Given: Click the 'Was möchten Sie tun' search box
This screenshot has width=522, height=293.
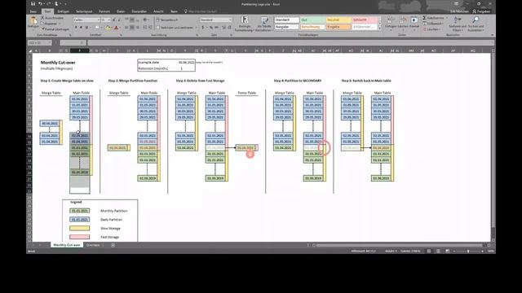Looking at the screenshot, I should coord(201,11).
